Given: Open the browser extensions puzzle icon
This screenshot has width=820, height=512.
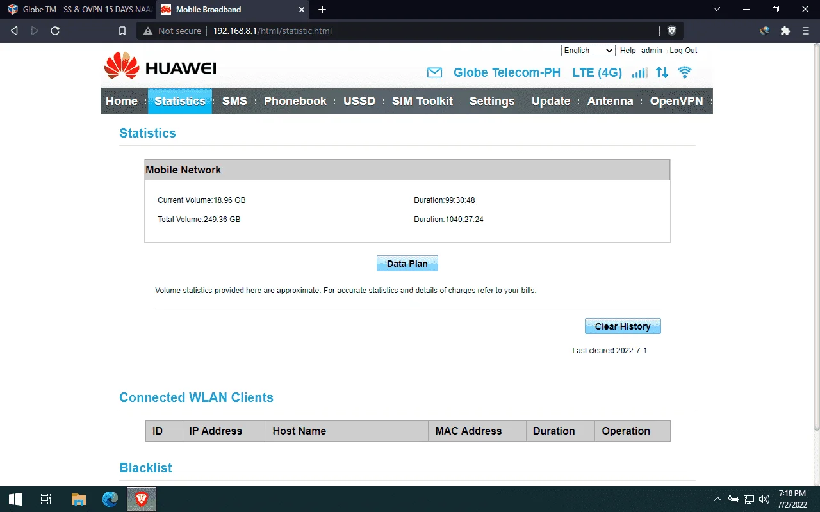Looking at the screenshot, I should tap(785, 31).
